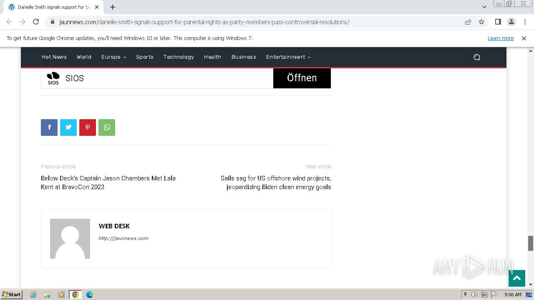Open Microsoft Edge from taskbar
The image size is (534, 300).
pyautogui.click(x=90, y=295)
